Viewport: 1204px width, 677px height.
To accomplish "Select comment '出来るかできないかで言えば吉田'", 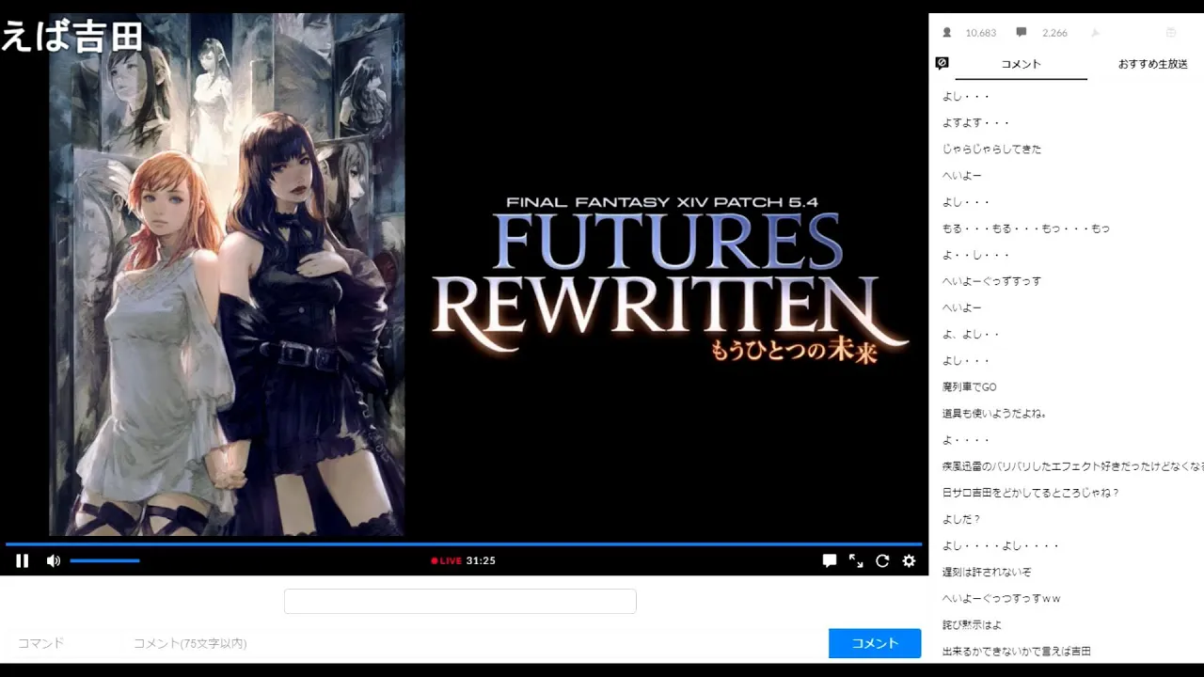I will point(1016,651).
